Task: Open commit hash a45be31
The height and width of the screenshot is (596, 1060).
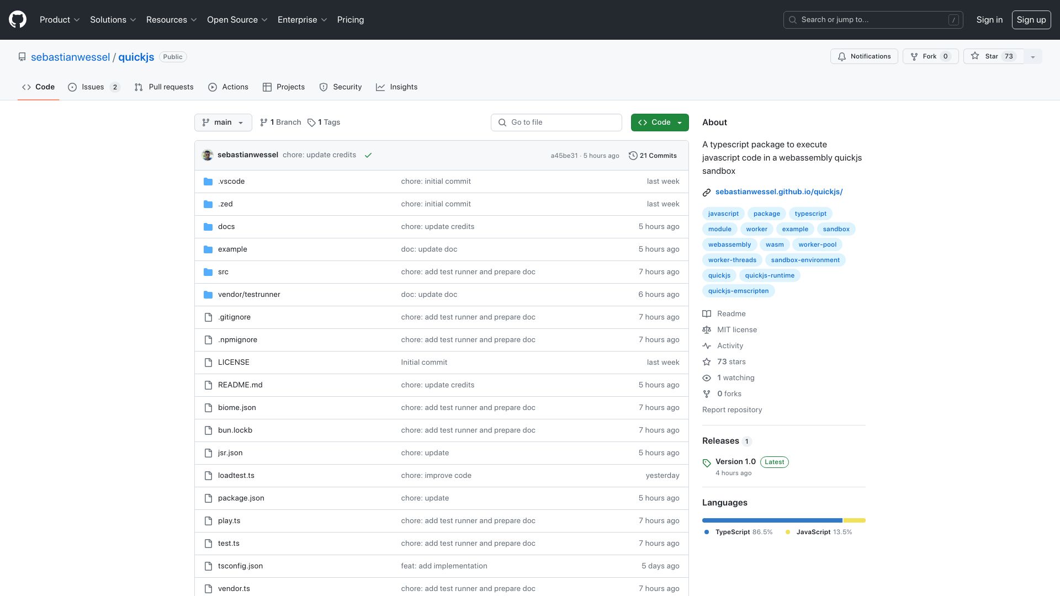Action: pos(564,156)
